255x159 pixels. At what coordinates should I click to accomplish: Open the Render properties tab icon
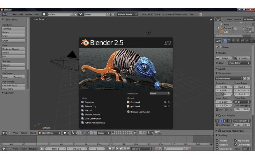coord(225,41)
